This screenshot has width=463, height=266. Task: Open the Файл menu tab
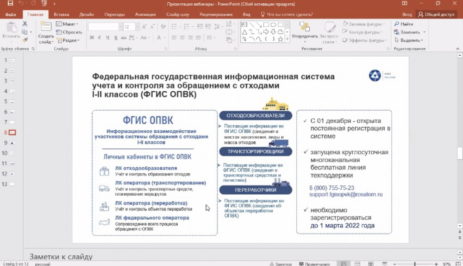point(10,14)
